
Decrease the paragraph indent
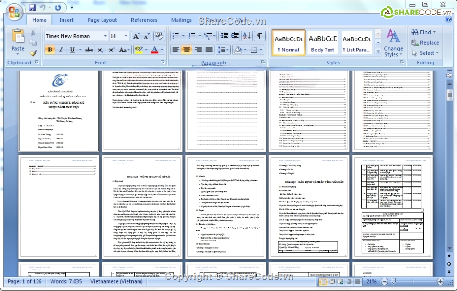click(225, 36)
